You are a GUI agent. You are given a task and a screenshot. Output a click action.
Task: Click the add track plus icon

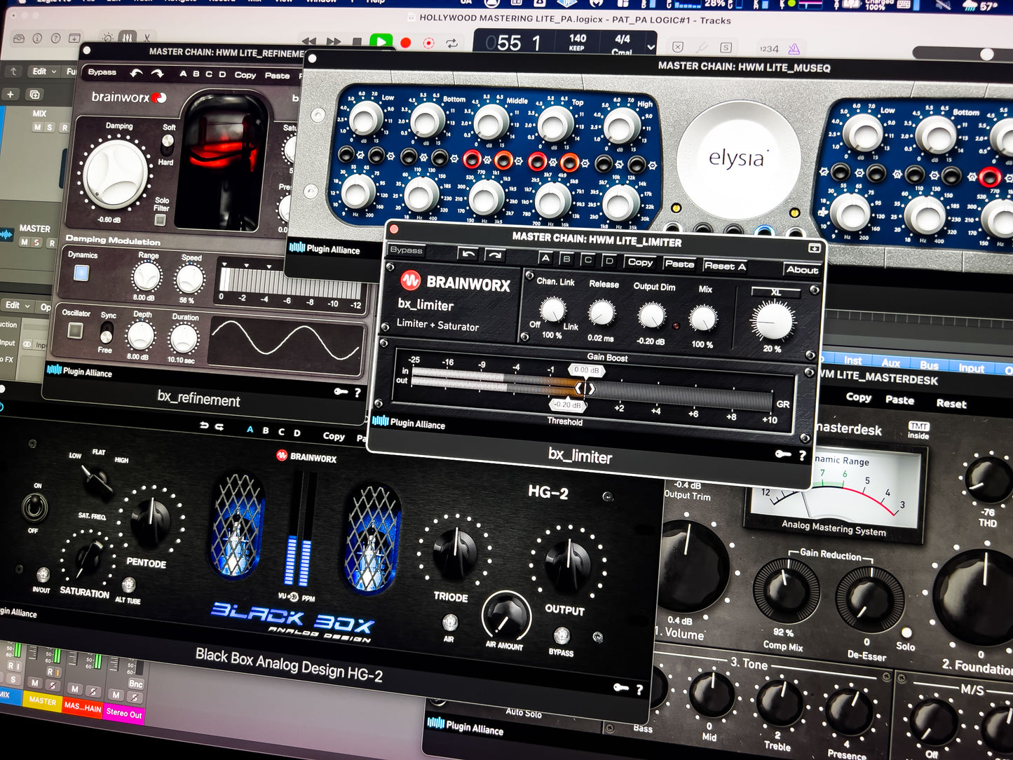point(10,94)
